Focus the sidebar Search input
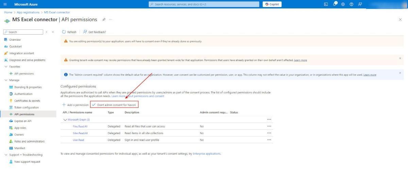The height and width of the screenshot is (193, 408). 23,32
